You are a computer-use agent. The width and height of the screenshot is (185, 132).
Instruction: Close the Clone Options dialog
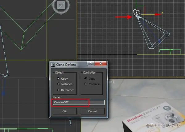click(101, 63)
